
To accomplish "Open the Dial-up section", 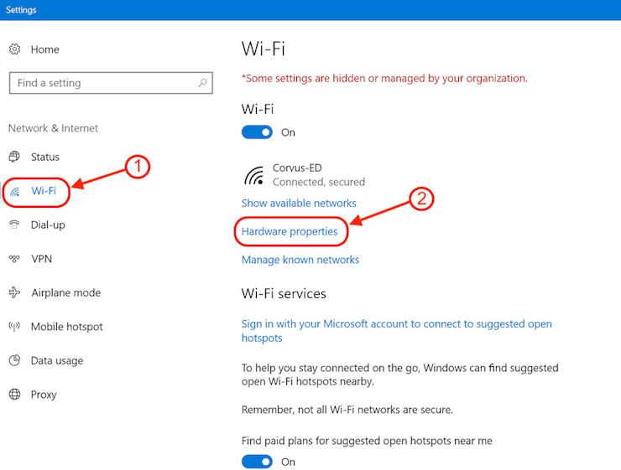I will pos(48,225).
